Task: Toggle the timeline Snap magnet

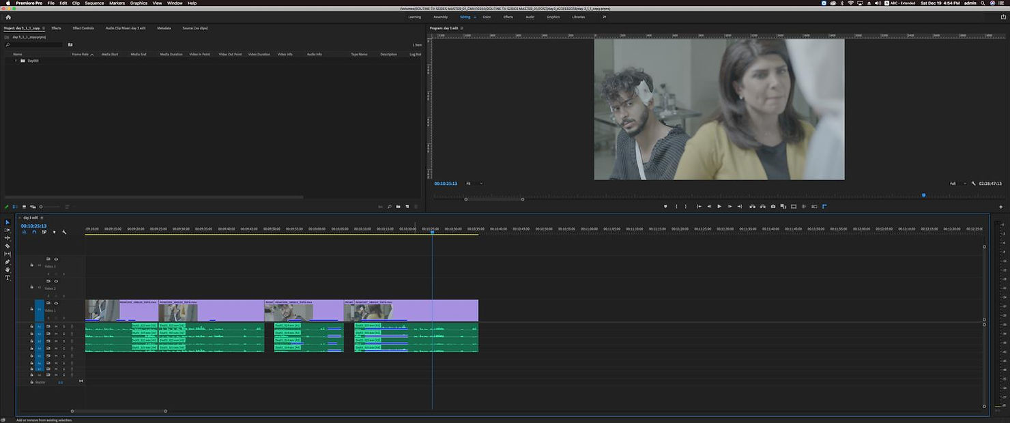Action: [x=34, y=232]
